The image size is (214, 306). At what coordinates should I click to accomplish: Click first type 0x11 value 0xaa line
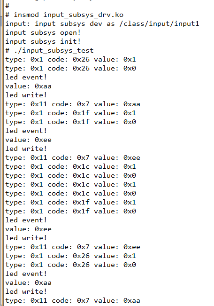tap(72, 104)
